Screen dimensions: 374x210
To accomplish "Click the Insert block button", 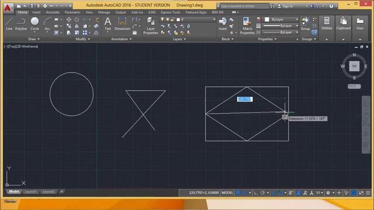I will coord(223,23).
